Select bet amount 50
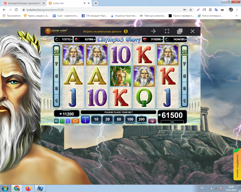Screen dimensions: 241x192 point(119,119)
